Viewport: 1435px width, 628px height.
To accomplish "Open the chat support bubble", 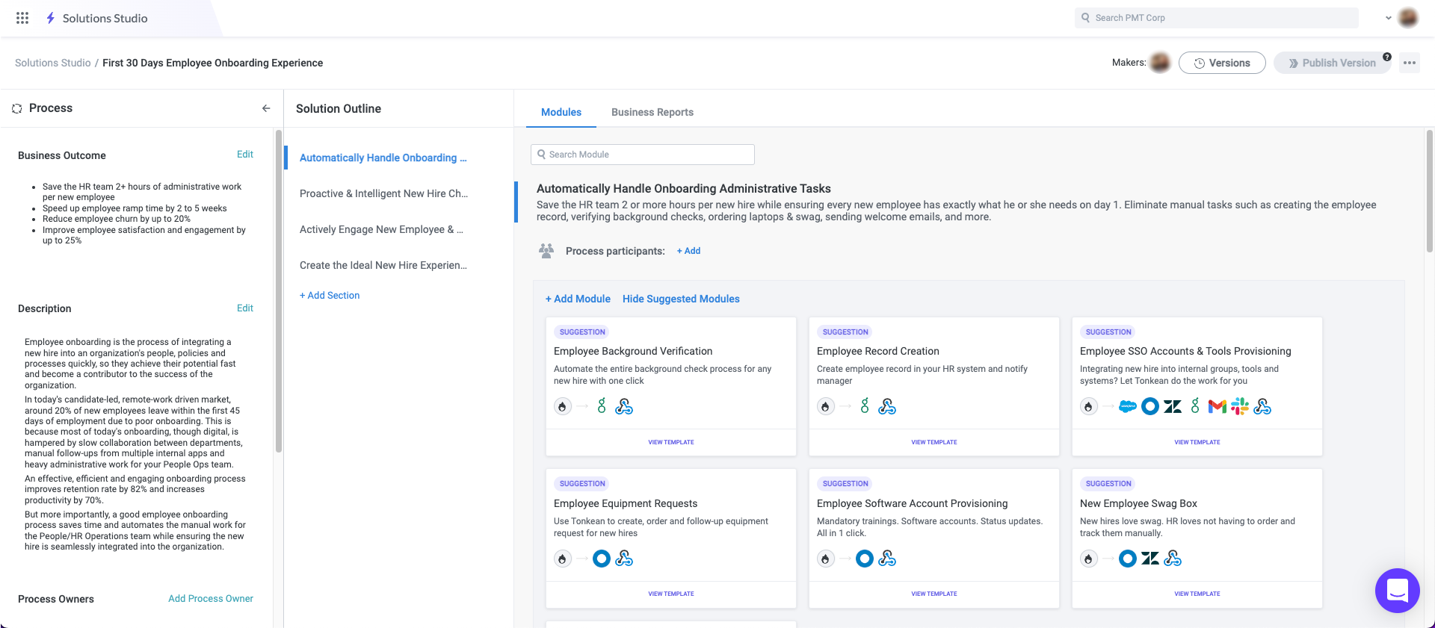I will click(1397, 591).
